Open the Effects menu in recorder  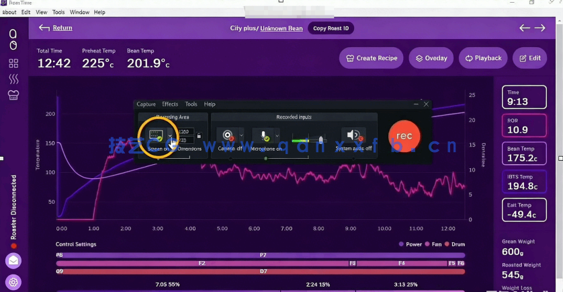(170, 104)
